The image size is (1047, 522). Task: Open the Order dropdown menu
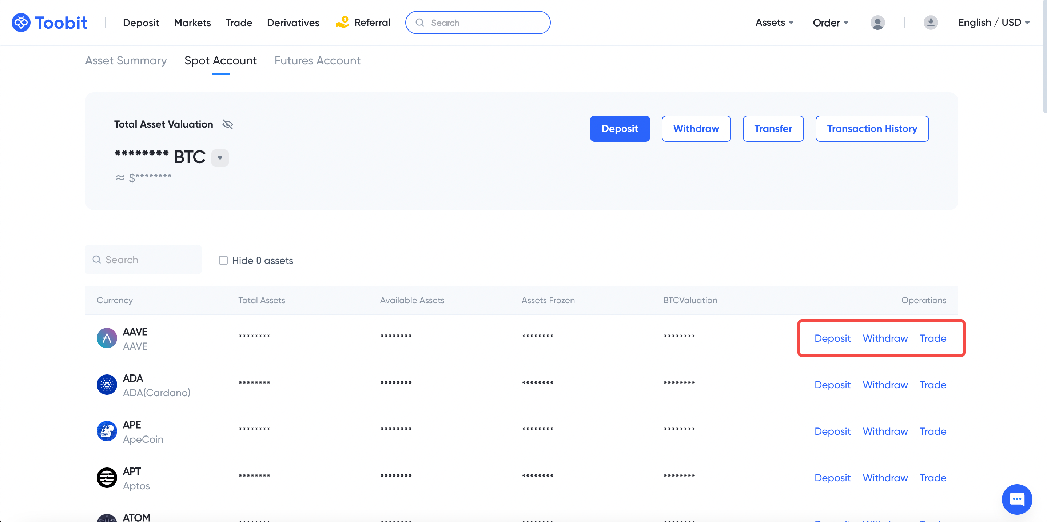pyautogui.click(x=830, y=22)
